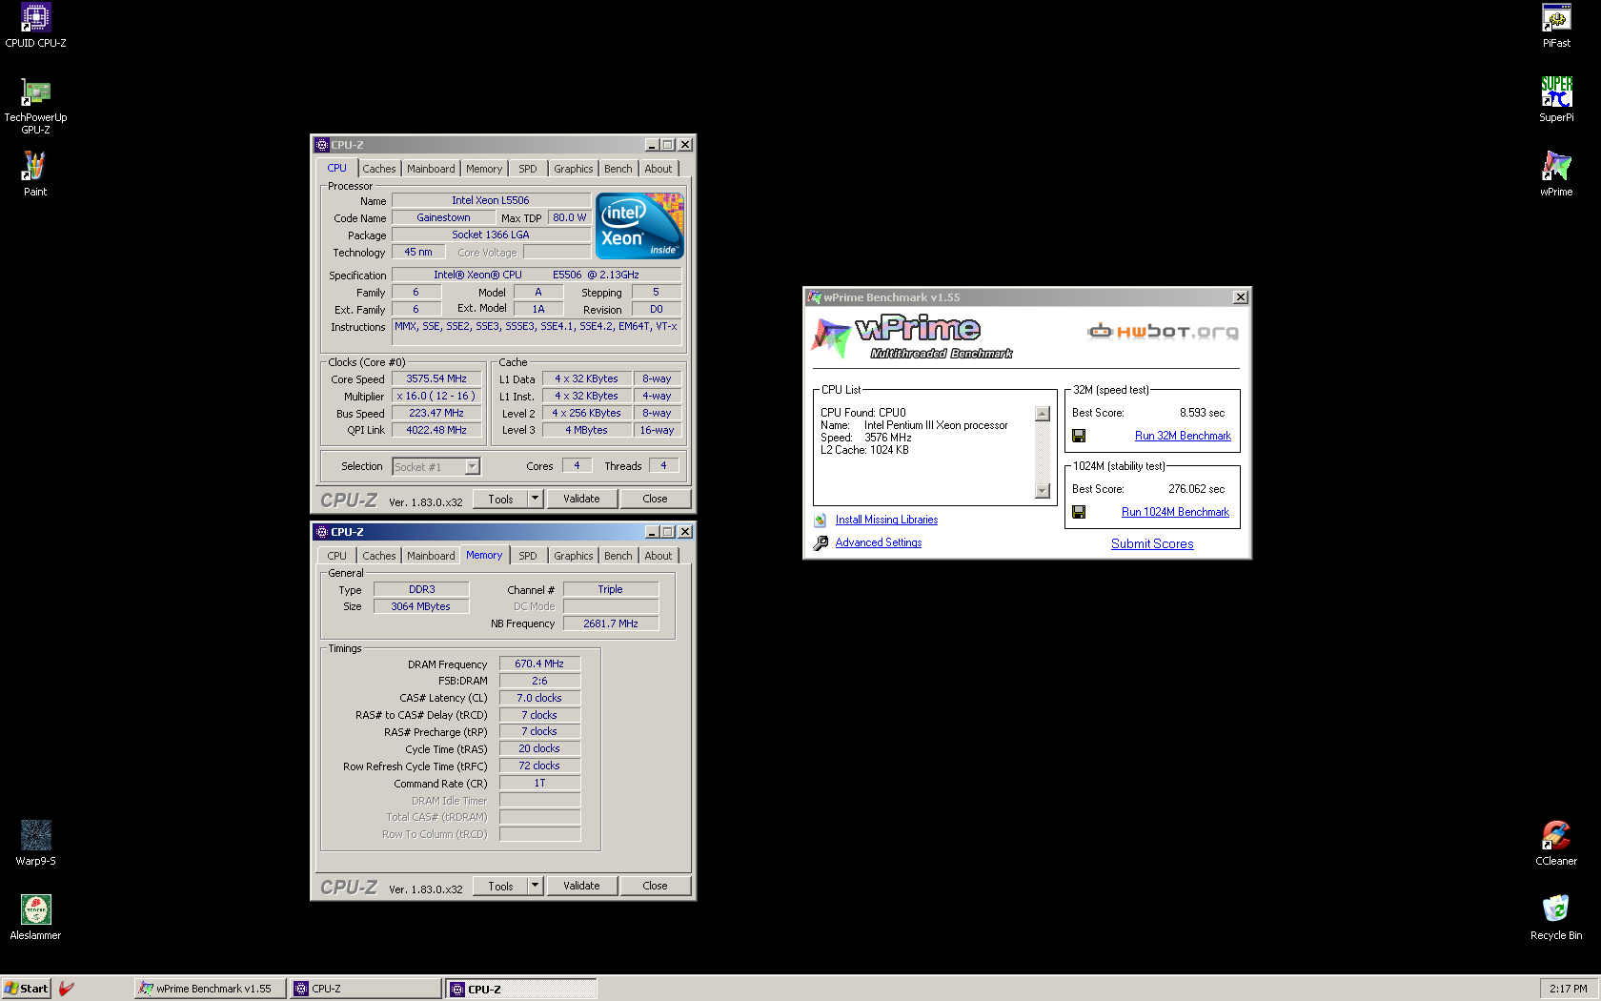This screenshot has height=1001, width=1601.
Task: Click memory Size value 3064 MBytes
Action: [x=421, y=606]
